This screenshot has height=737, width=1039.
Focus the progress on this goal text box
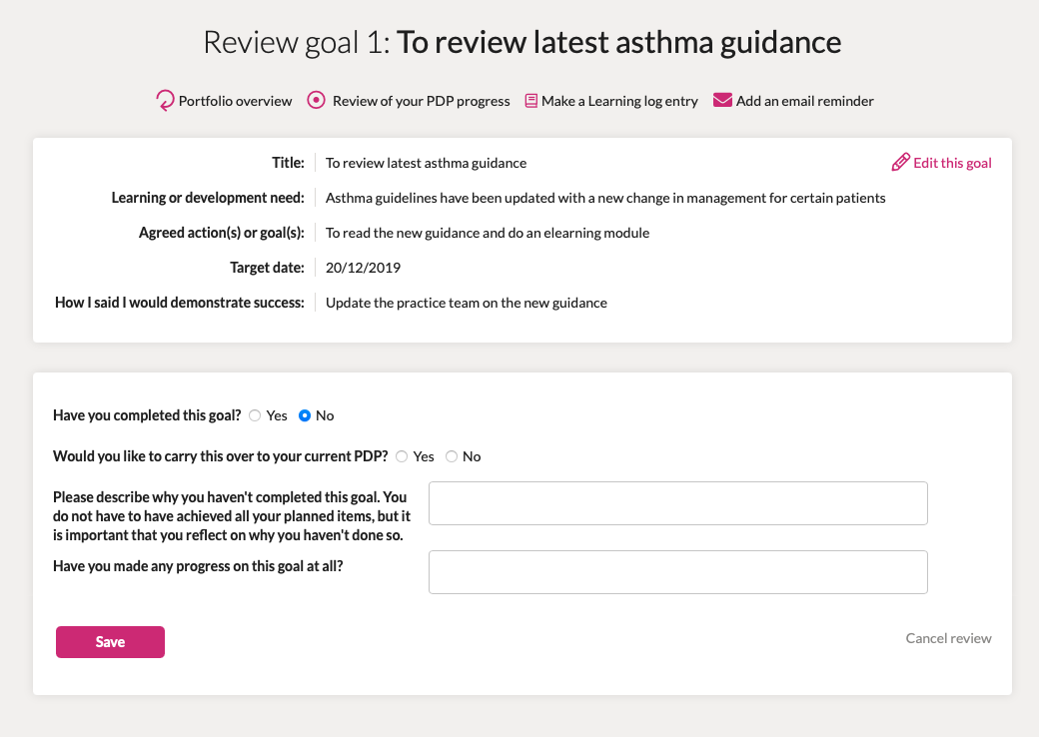point(678,572)
